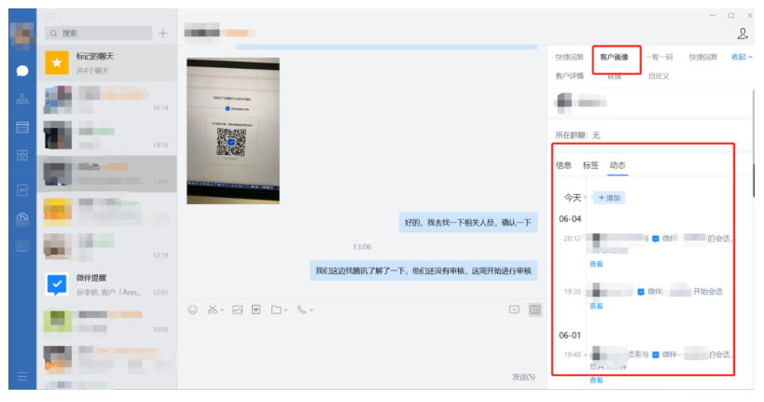Open the QR code photo thumbnail
The image size is (764, 402).
[x=233, y=131]
